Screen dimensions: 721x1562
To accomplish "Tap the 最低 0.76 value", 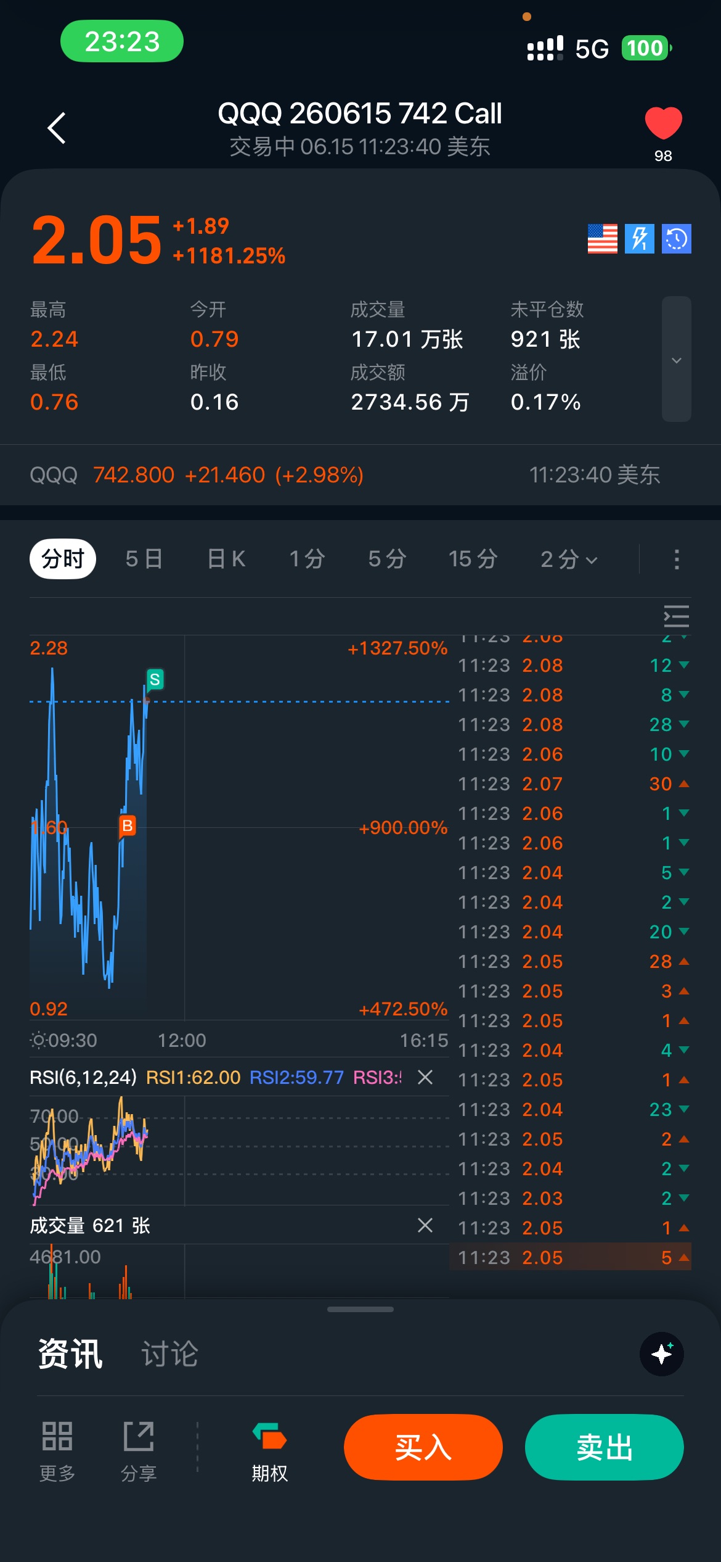I will tap(54, 402).
